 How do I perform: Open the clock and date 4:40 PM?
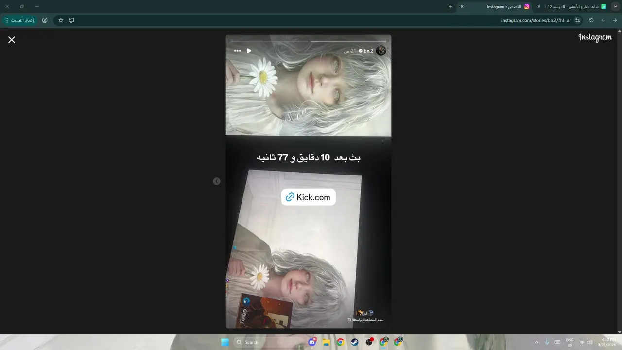tap(608, 342)
